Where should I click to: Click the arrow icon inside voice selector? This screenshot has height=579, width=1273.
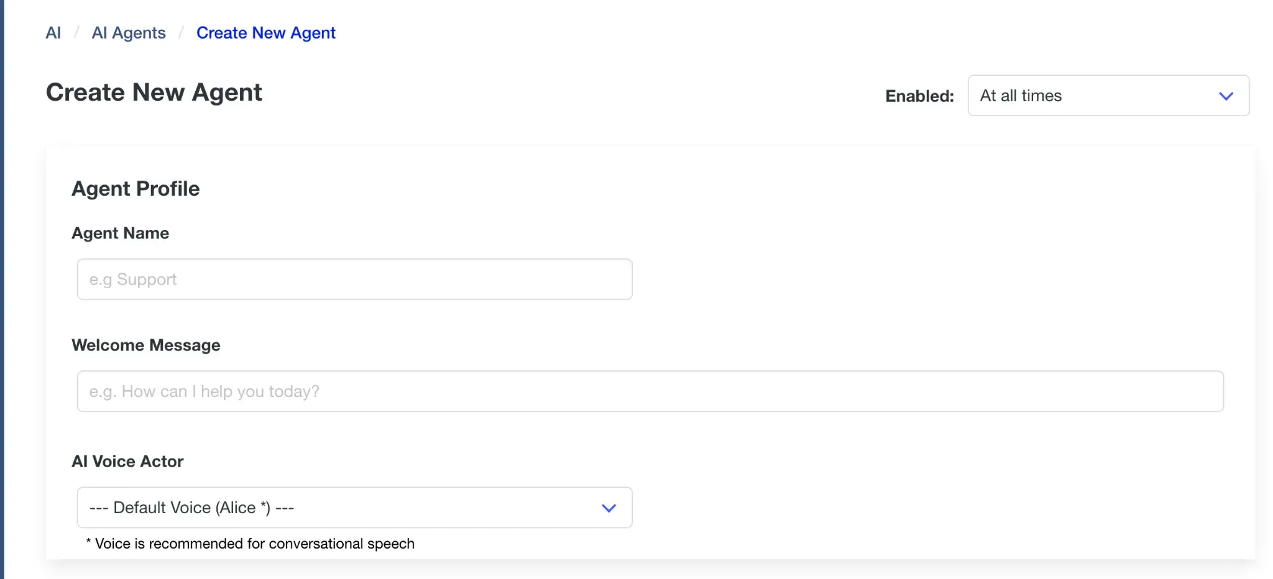608,508
